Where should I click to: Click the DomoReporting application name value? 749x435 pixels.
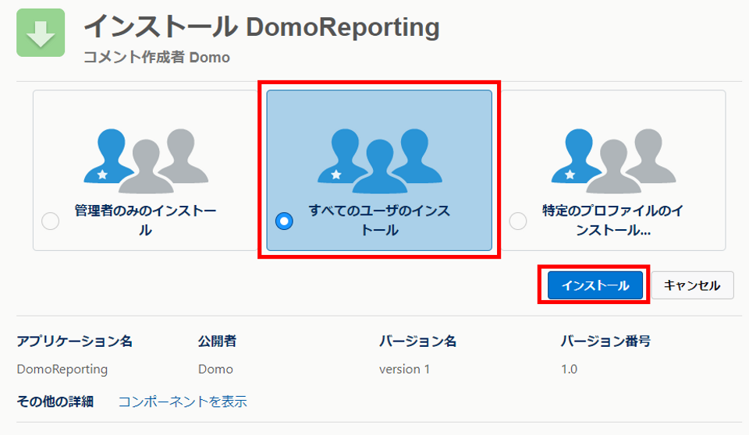click(x=62, y=369)
